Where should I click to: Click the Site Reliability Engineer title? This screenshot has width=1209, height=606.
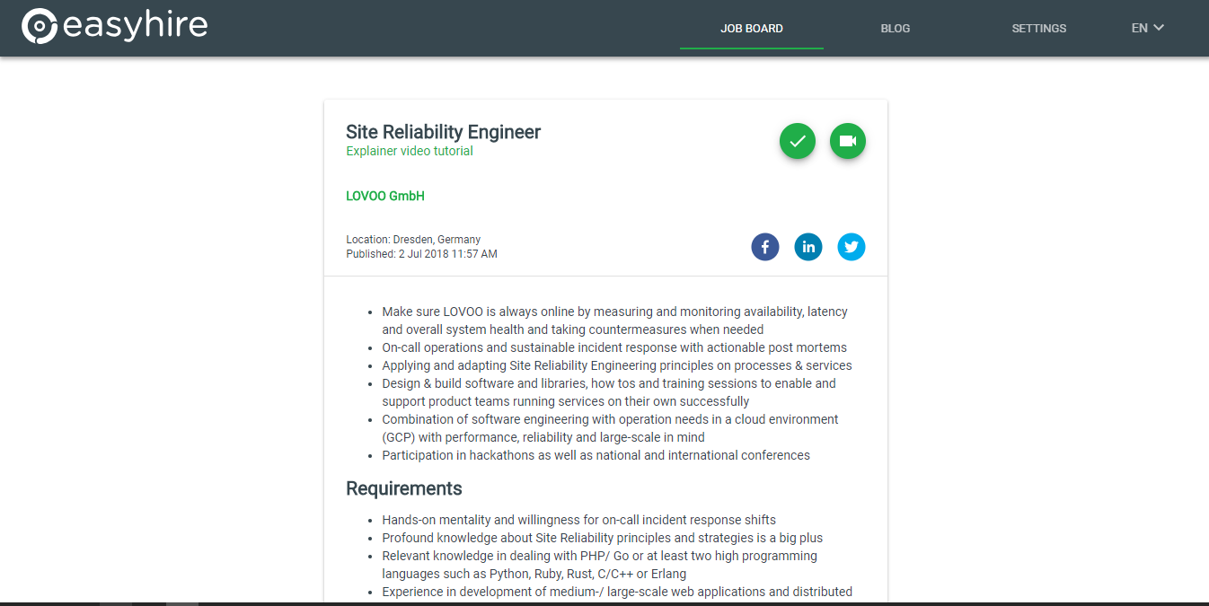tap(444, 132)
